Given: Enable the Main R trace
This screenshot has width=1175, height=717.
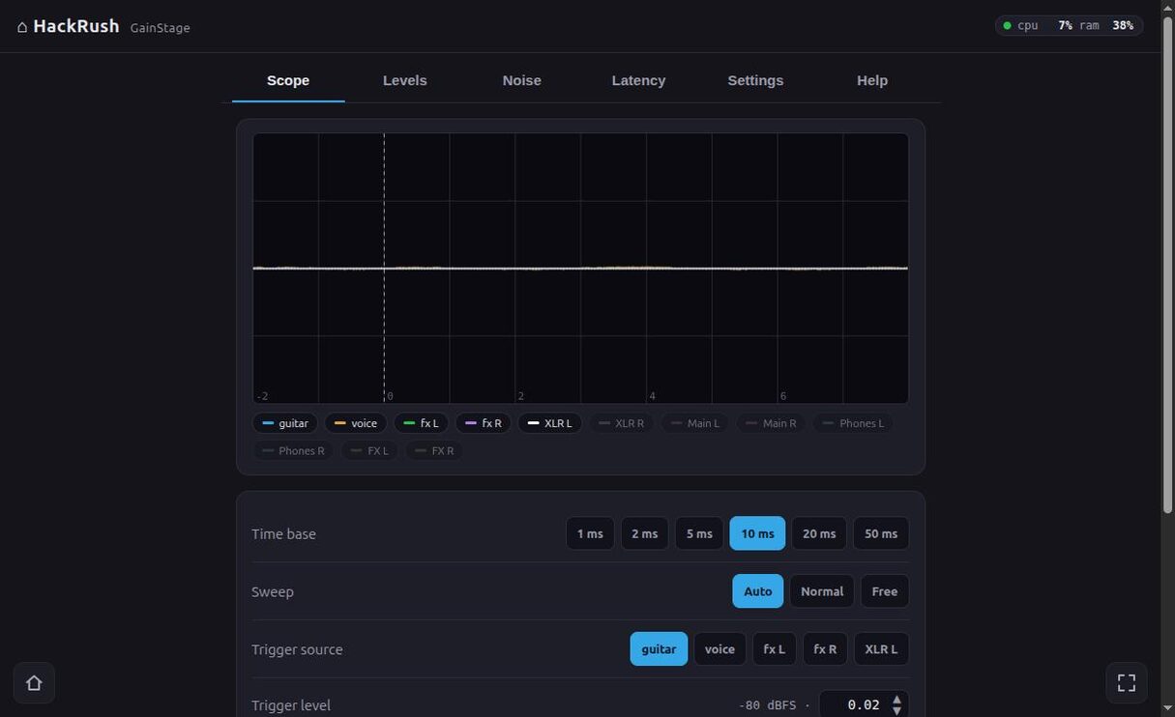Looking at the screenshot, I should 772,423.
